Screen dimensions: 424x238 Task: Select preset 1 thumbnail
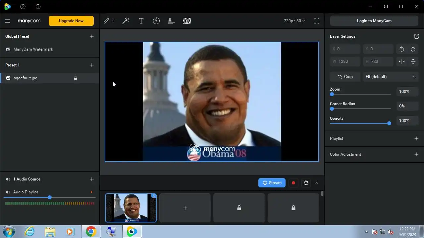point(131,208)
